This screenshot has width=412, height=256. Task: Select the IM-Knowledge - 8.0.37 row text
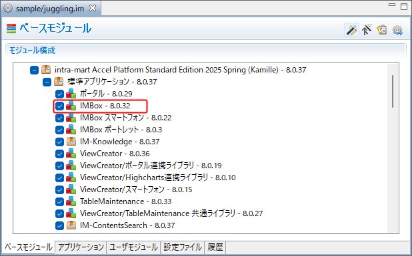pyautogui.click(x=120, y=142)
